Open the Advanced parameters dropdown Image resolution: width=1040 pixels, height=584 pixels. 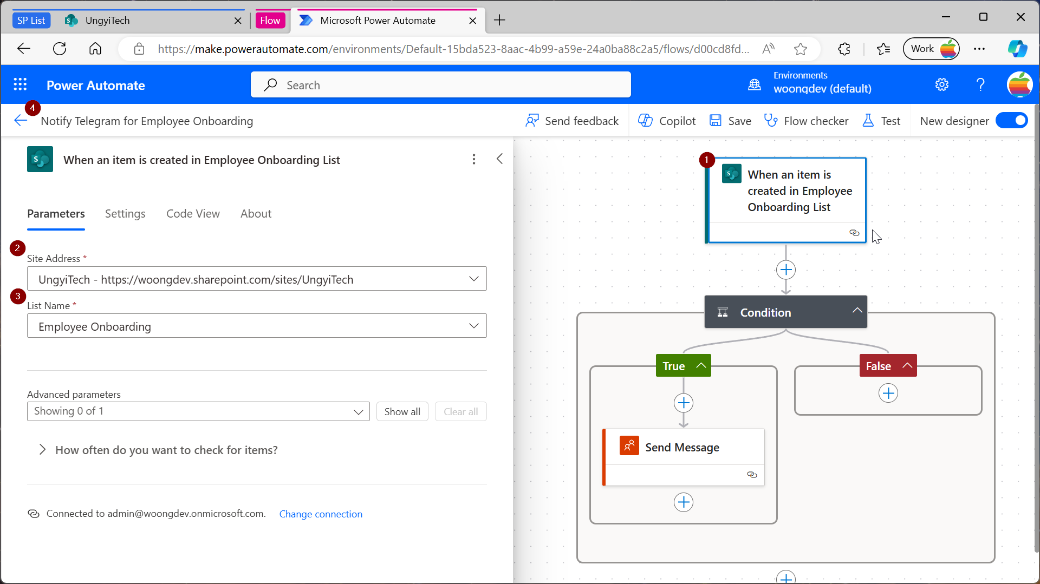[198, 411]
